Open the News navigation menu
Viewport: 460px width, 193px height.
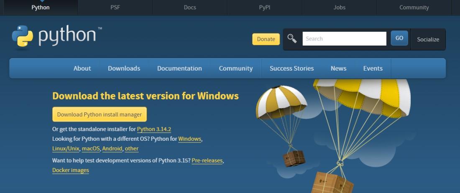(x=339, y=68)
